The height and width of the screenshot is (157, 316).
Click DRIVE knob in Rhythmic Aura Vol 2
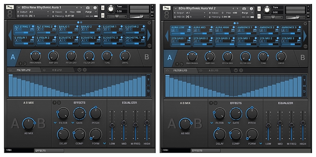tap(281, 56)
